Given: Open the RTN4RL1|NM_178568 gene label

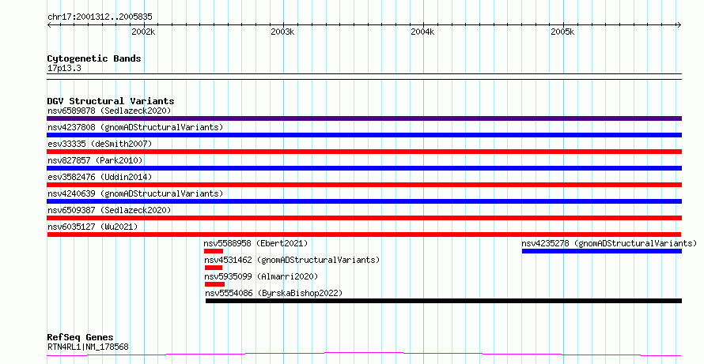Looking at the screenshot, I should point(88,347).
